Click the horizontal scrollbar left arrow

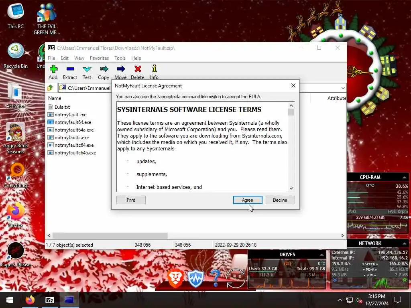click(x=49, y=235)
